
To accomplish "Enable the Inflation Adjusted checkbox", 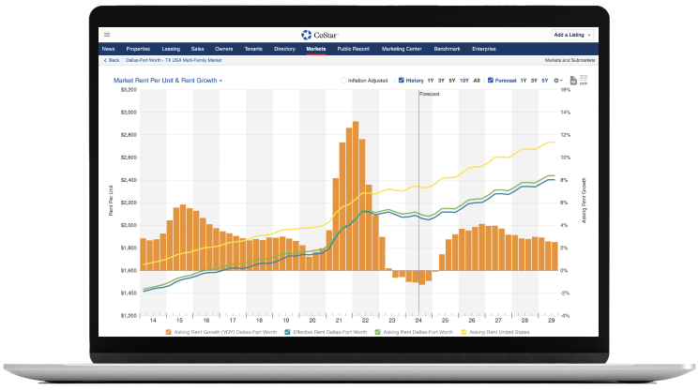I will click(343, 81).
